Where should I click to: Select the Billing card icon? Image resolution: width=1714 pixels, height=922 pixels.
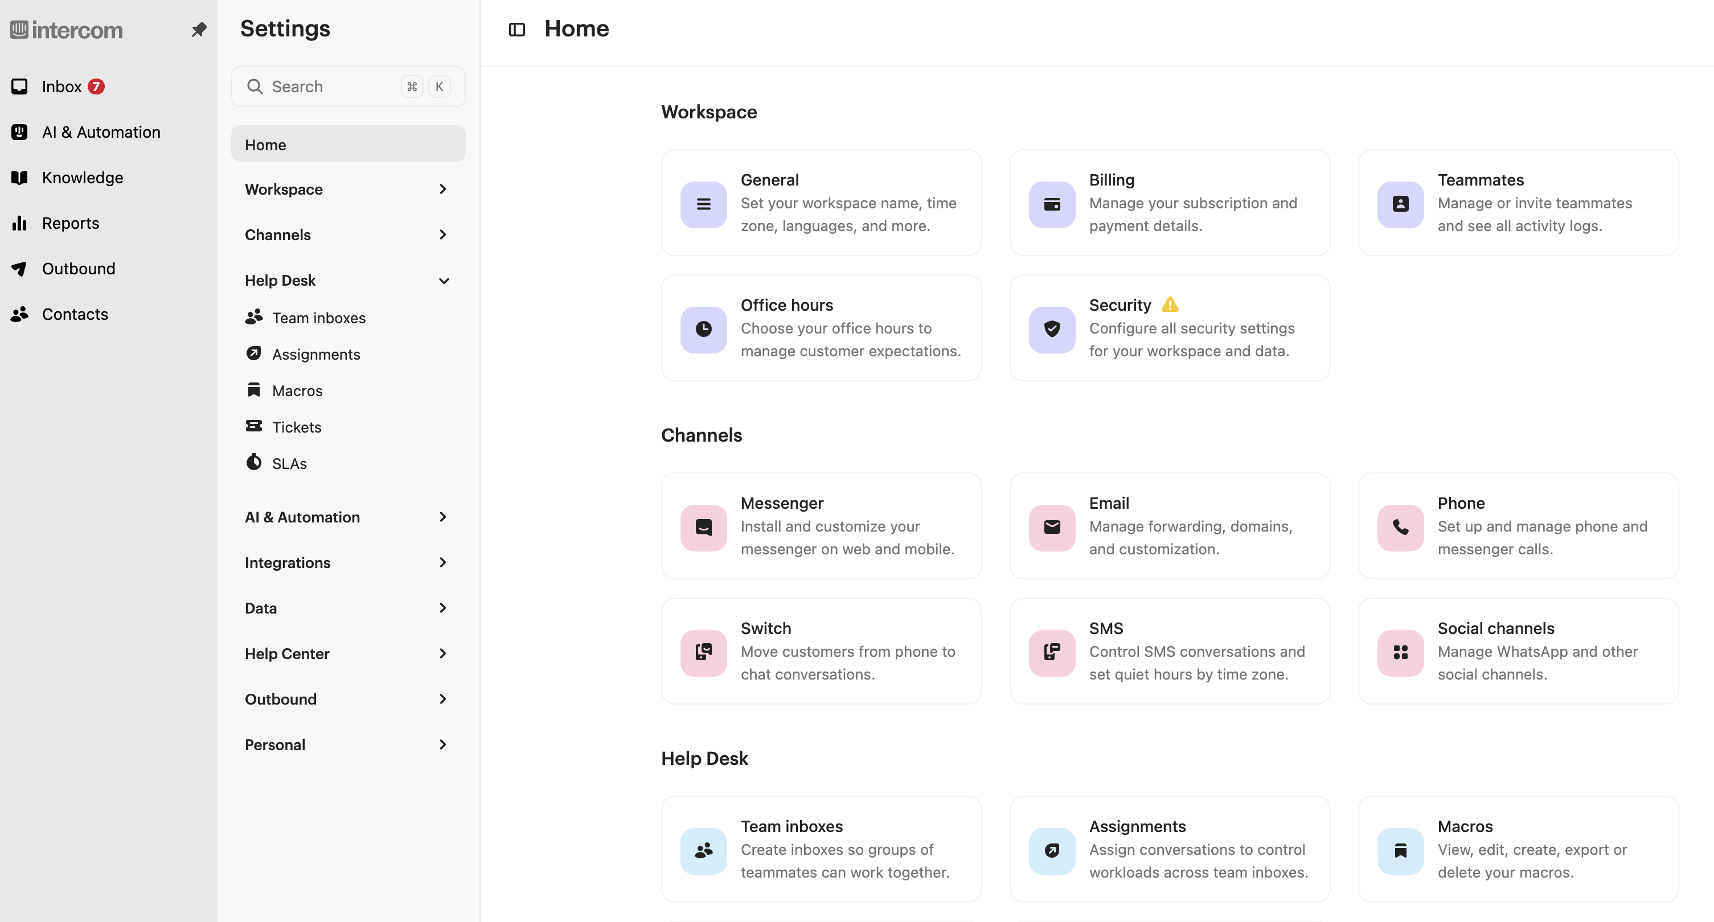click(1051, 204)
